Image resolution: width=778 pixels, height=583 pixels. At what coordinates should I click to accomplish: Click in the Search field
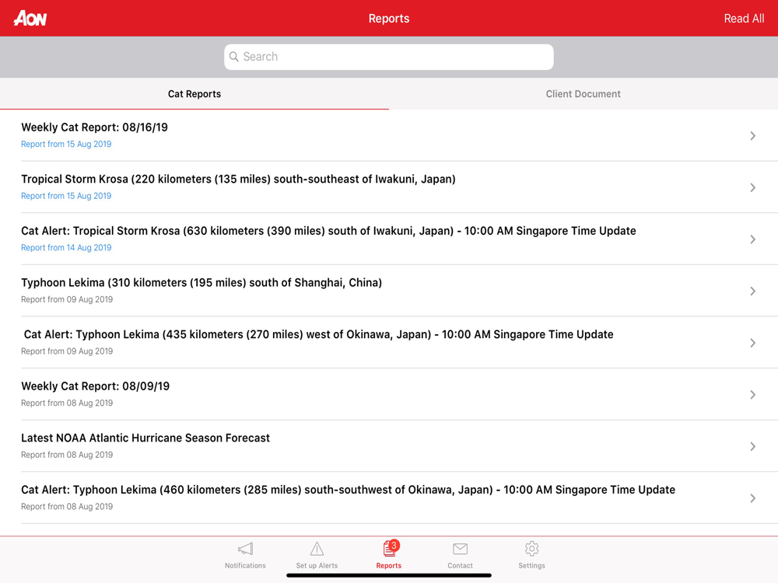click(389, 57)
